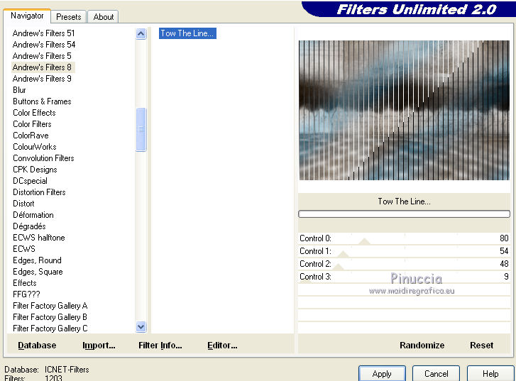
Task: Select Andrew's Filters 5 category
Action: (x=42, y=56)
